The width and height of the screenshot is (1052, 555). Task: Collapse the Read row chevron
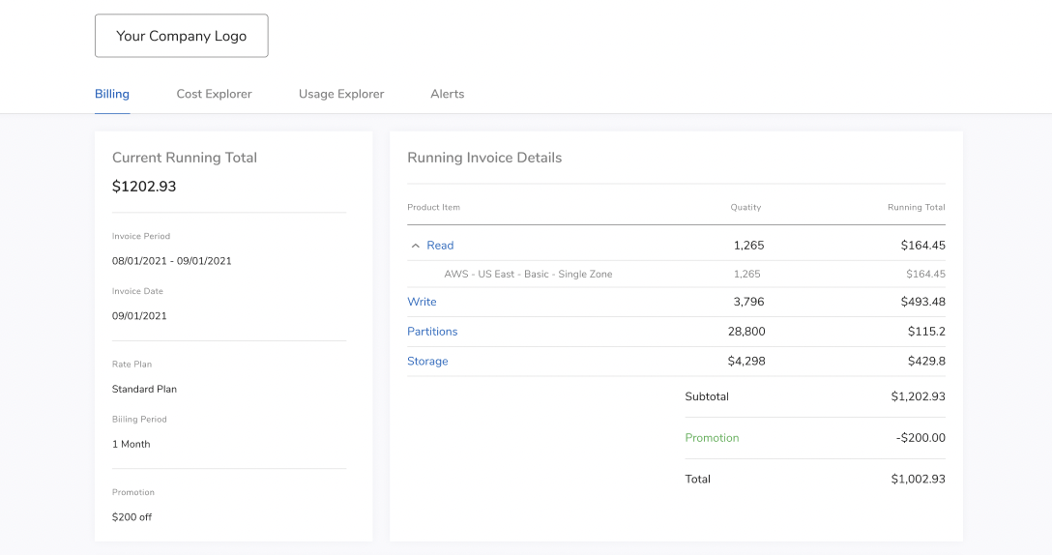(416, 246)
